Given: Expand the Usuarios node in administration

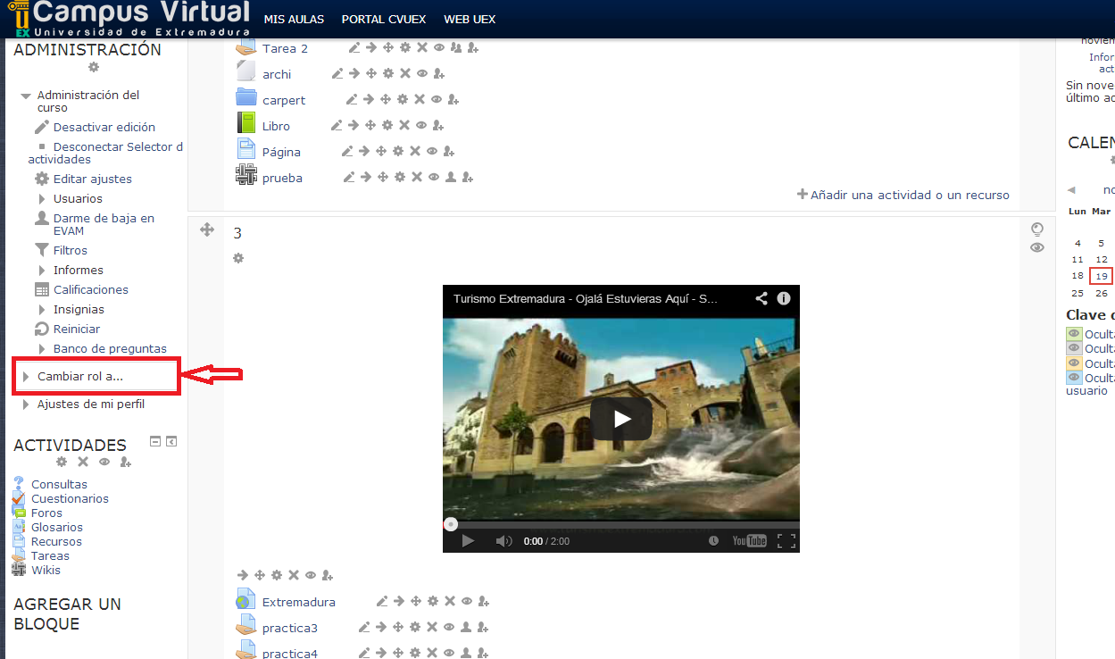Looking at the screenshot, I should [42, 198].
